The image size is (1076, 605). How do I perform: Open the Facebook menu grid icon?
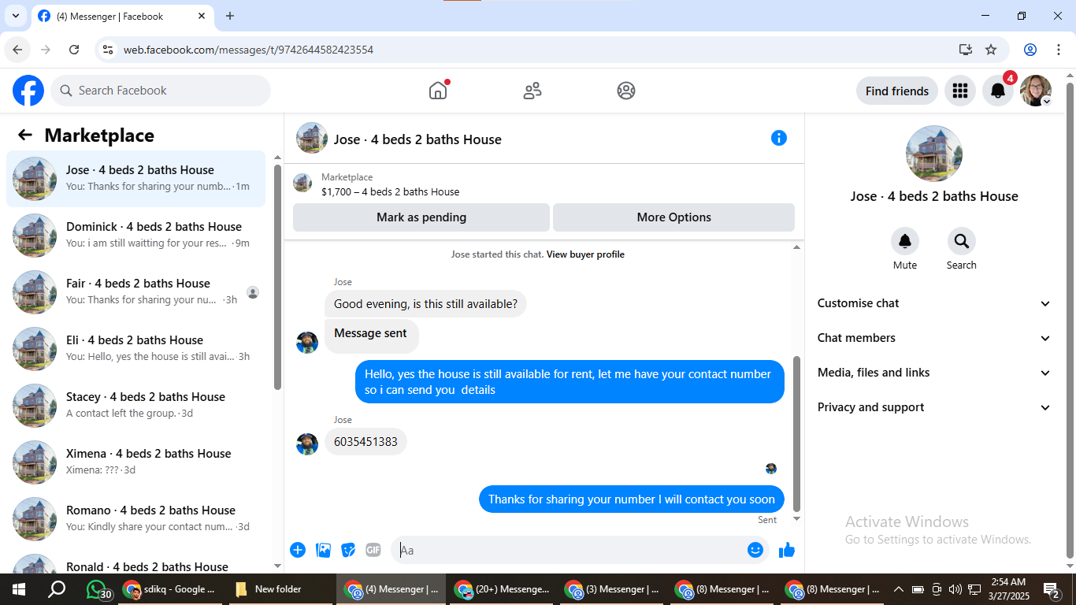coord(959,91)
